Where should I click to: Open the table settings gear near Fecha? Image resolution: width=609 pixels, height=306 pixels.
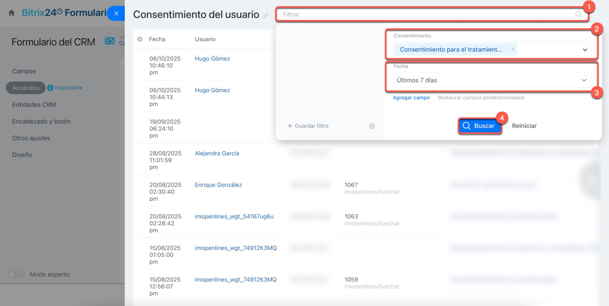coord(140,39)
